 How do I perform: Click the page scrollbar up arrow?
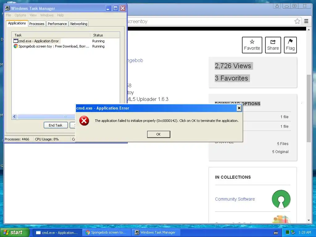click(x=309, y=29)
